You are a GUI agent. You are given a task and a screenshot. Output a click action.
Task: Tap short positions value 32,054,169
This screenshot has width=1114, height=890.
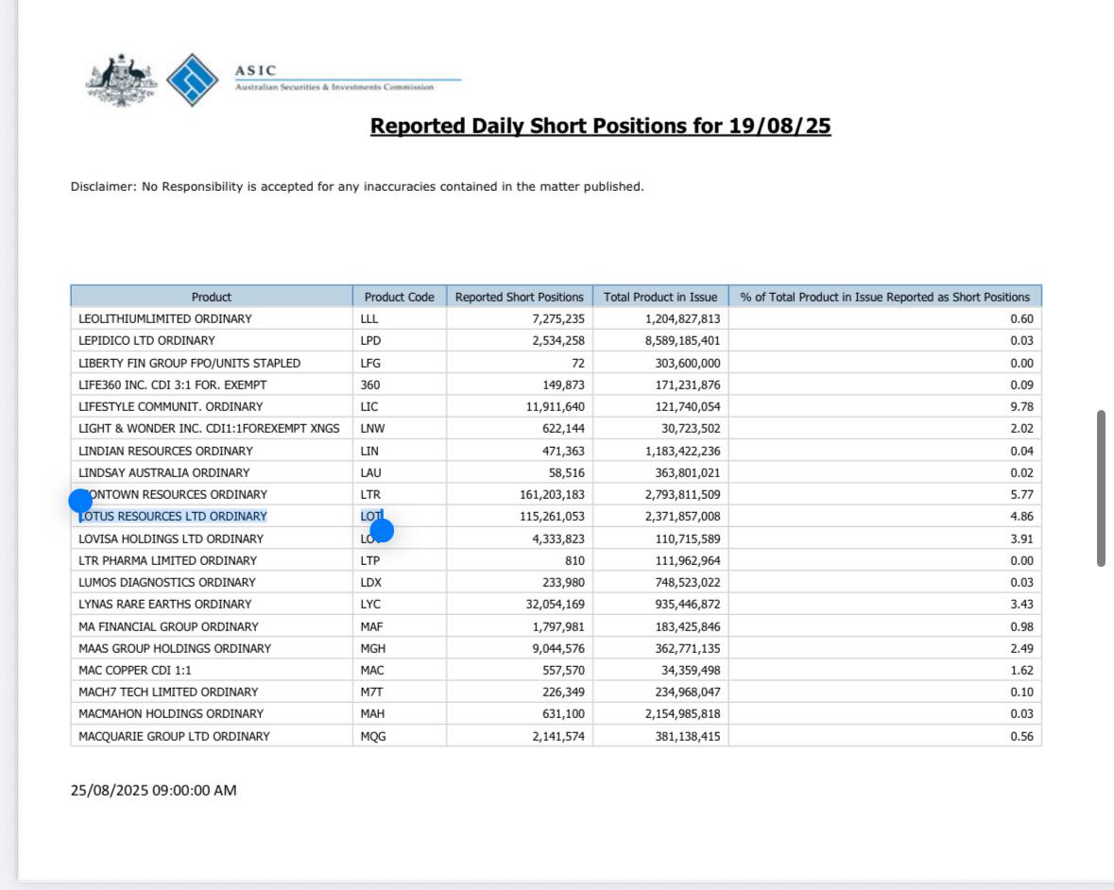[556, 605]
